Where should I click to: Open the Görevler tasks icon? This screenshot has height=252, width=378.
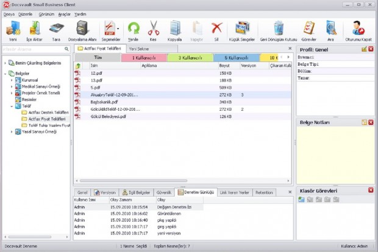point(309,28)
